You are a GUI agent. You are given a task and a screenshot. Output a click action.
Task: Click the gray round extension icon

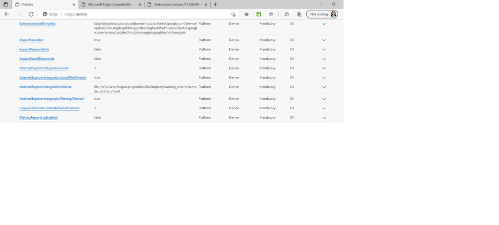coord(246,14)
